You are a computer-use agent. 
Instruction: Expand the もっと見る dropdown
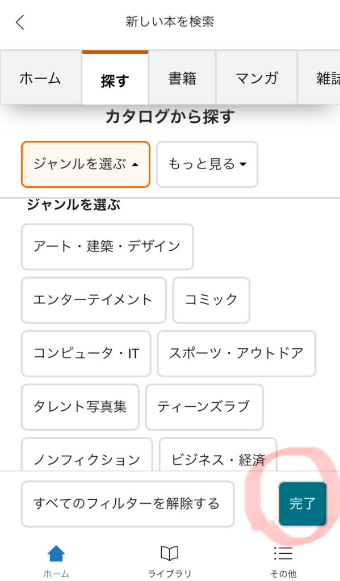coord(207,164)
